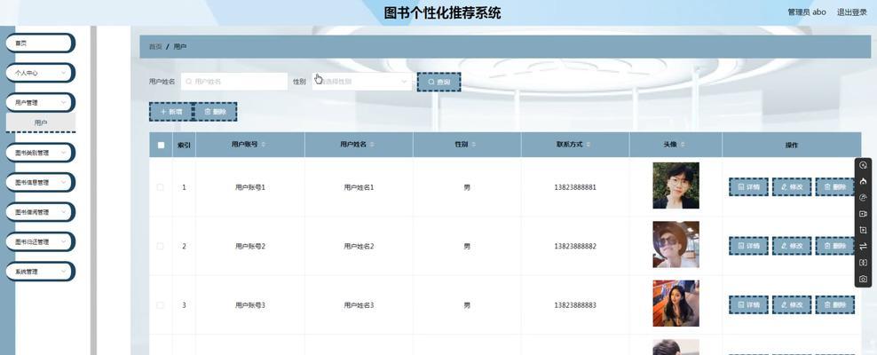The height and width of the screenshot is (355, 877).
Task: Click the 查询 search button
Action: pyautogui.click(x=439, y=83)
